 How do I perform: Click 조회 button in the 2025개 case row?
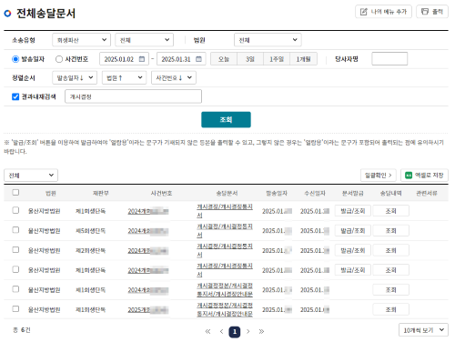click(x=390, y=309)
